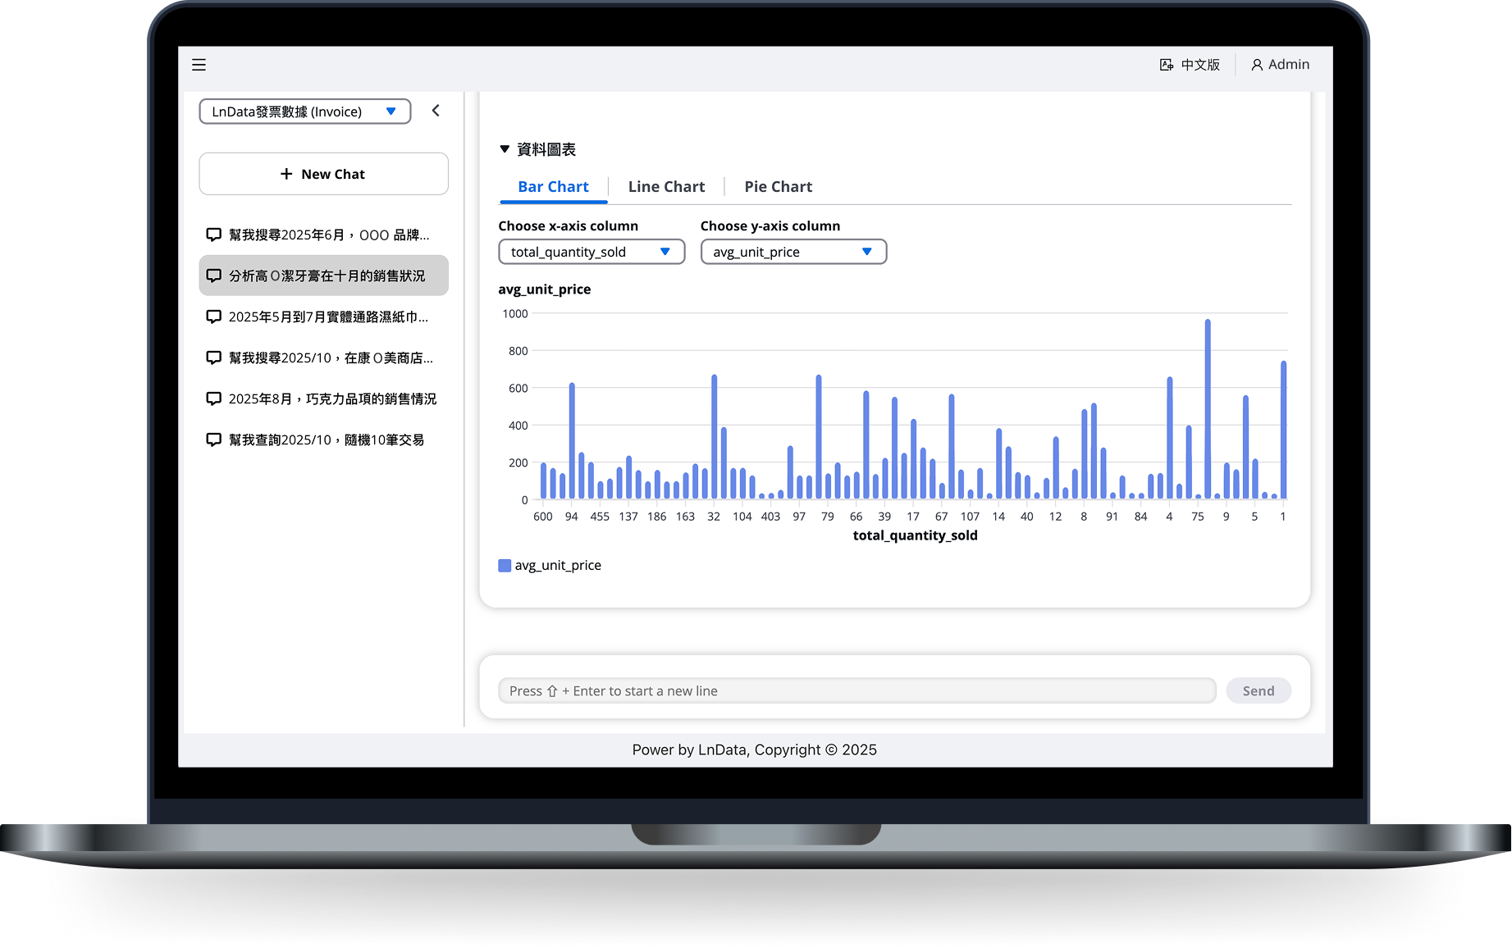
Task: Click chat icon beside 濕紙巾 conversation
Action: pos(213,317)
